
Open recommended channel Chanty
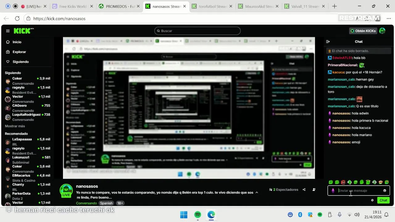(x=28, y=187)
